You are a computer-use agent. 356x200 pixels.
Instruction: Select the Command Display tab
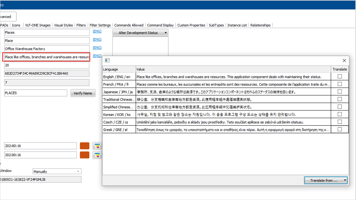160,25
